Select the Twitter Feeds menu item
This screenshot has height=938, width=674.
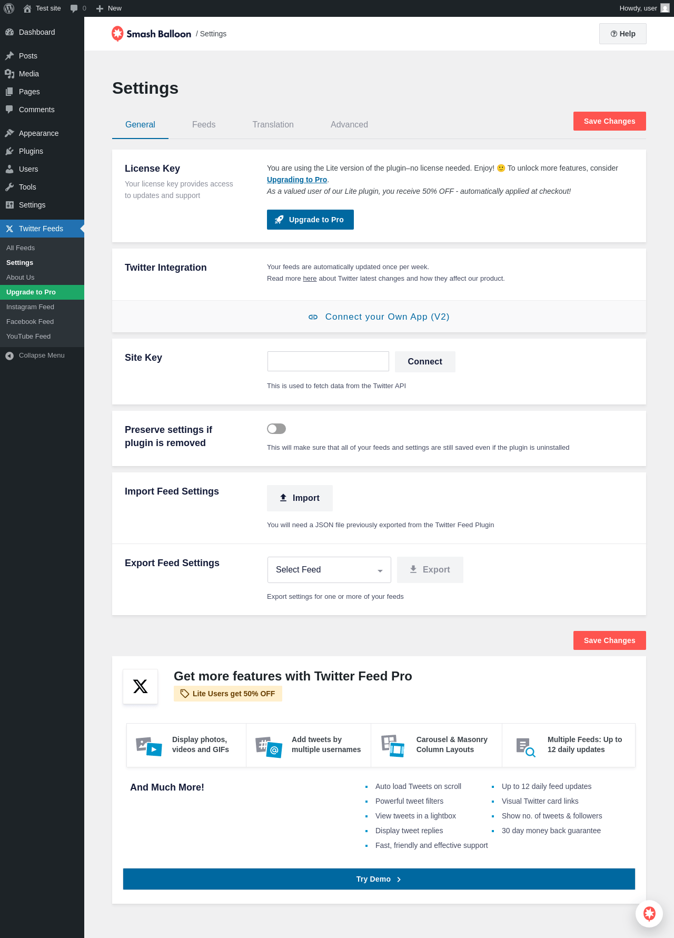(42, 229)
